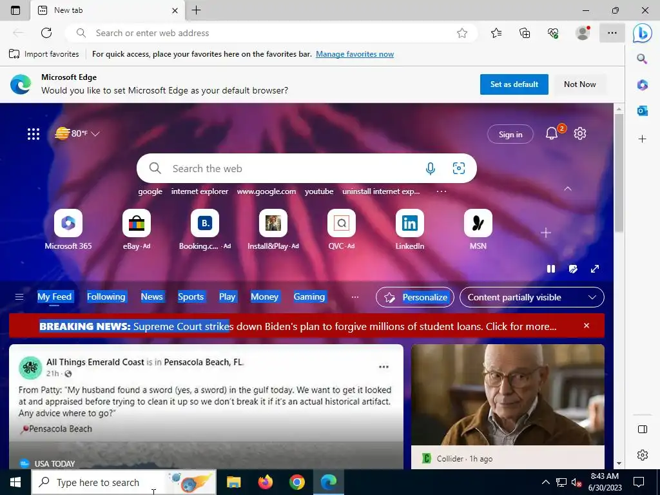Select the My Feed tab

point(55,296)
